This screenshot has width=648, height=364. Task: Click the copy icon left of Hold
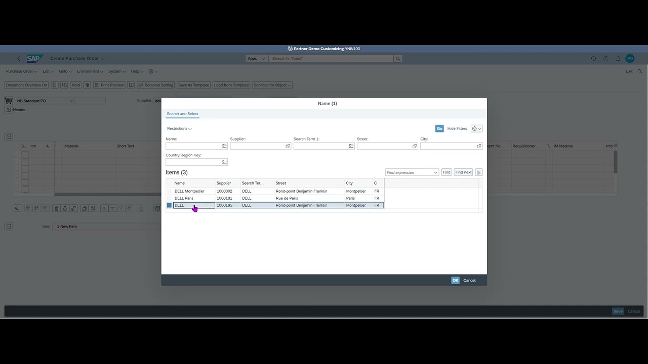pyautogui.click(x=64, y=85)
